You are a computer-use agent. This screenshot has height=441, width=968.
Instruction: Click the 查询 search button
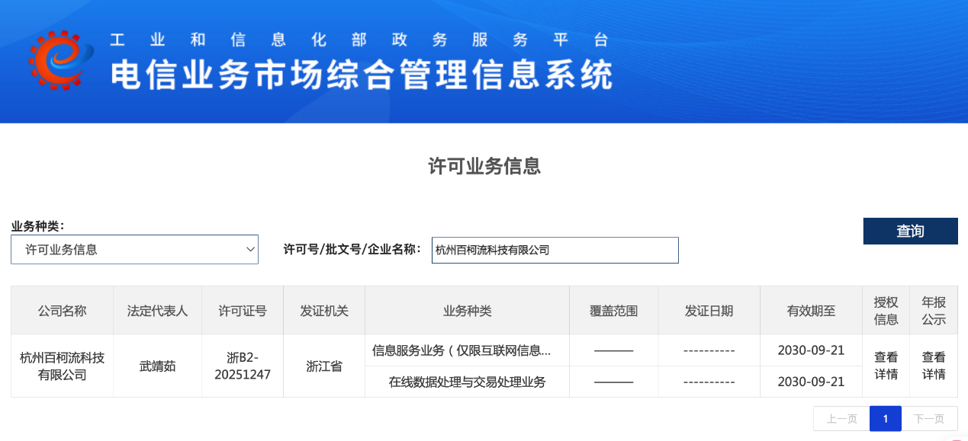tap(910, 231)
